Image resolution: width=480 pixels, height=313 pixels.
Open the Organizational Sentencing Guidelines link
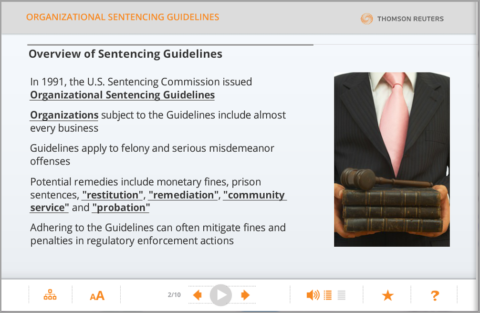(122, 95)
